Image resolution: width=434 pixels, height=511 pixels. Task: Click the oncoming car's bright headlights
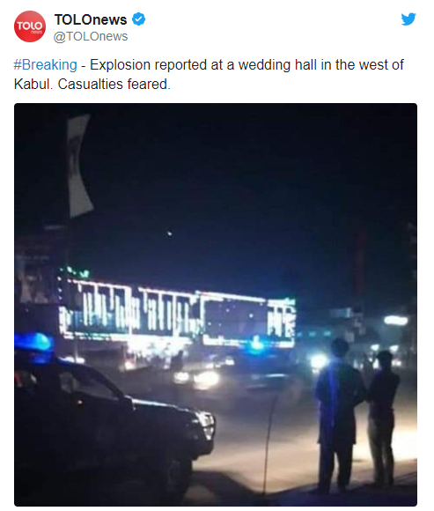[197, 379]
